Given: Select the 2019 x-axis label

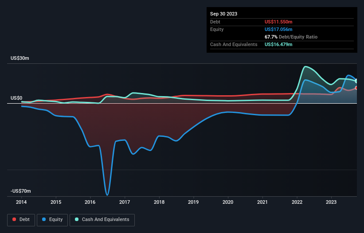Looking at the screenshot, I should pyautogui.click(x=193, y=202).
